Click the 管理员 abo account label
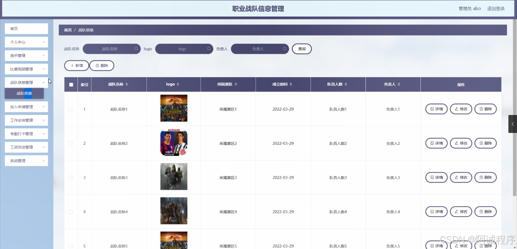Viewport: 517px width, 249px height. [x=470, y=9]
